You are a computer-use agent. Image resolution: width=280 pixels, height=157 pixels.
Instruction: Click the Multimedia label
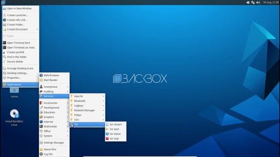click(x=50, y=126)
